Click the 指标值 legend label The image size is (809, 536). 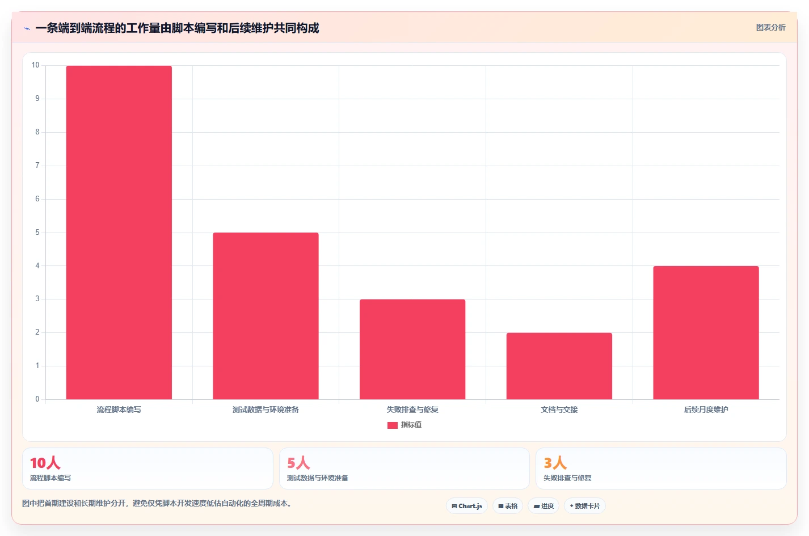click(x=411, y=425)
